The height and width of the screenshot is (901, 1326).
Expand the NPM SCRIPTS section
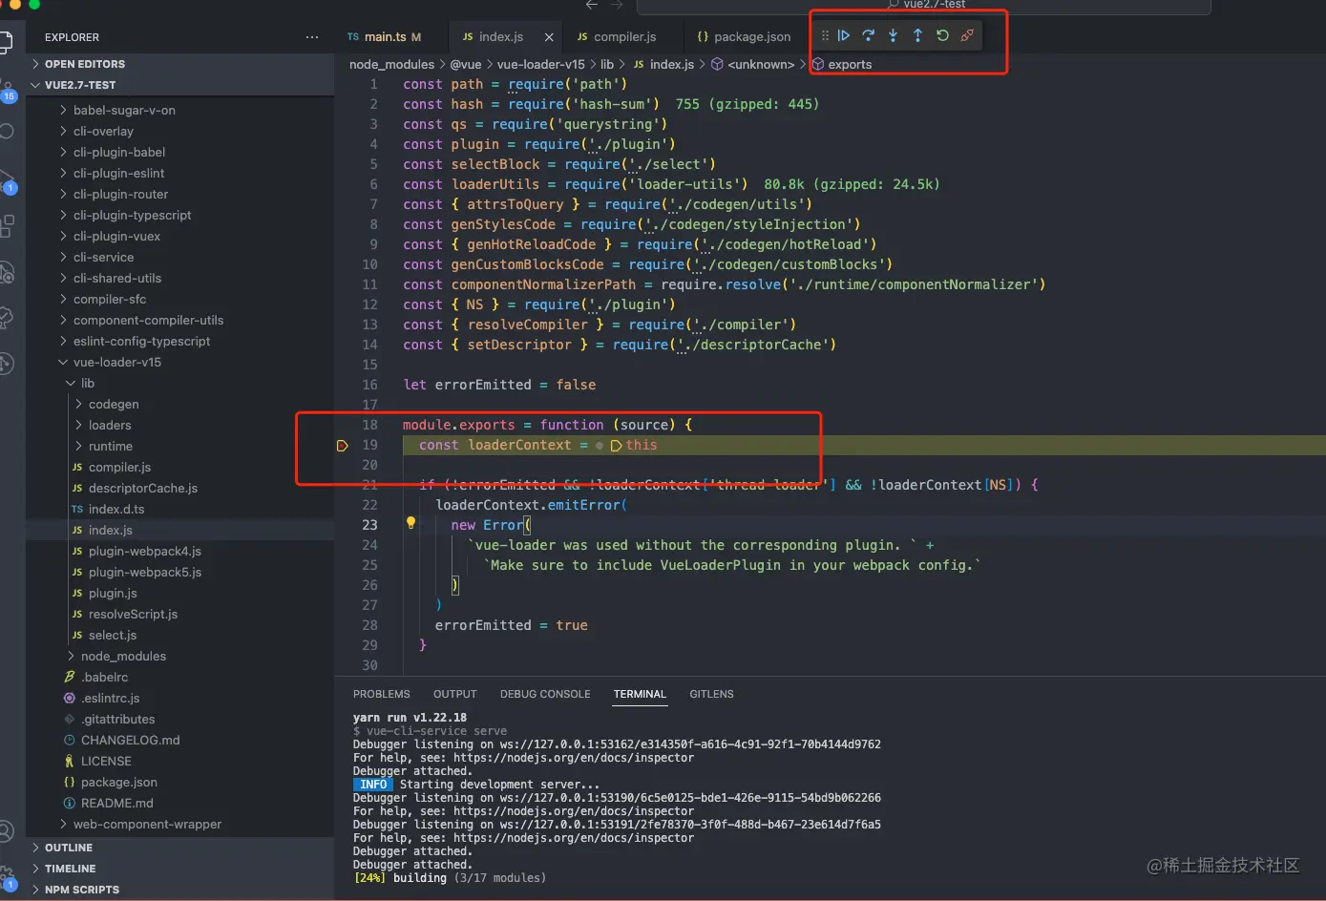[179, 890]
